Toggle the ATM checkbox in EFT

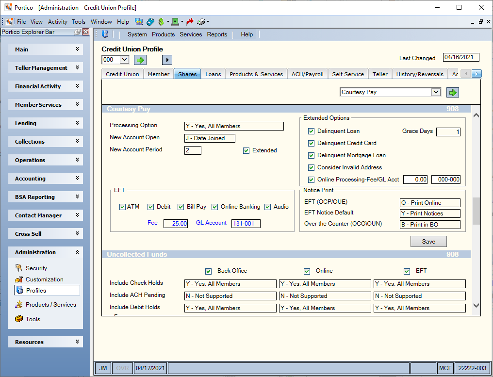coord(123,207)
